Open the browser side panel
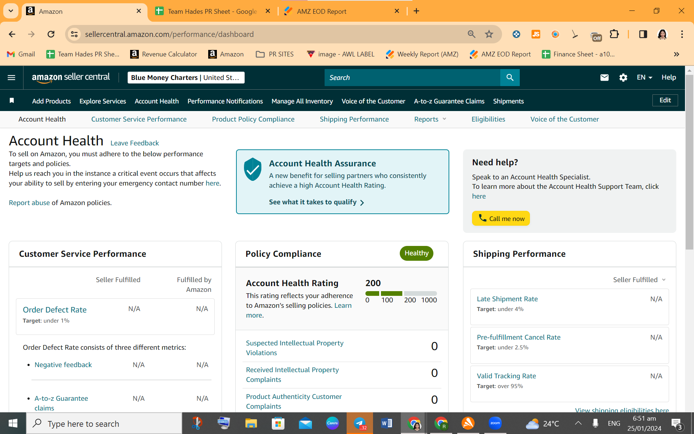Viewport: 694px width, 434px height. point(643,34)
